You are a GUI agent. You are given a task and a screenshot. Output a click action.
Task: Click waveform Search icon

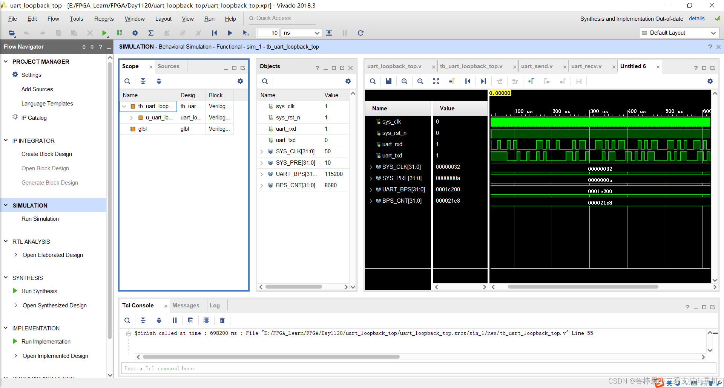[x=373, y=81]
